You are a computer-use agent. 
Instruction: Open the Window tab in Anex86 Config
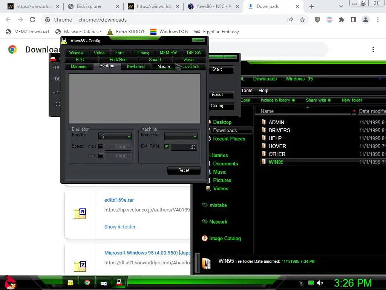tap(76, 53)
